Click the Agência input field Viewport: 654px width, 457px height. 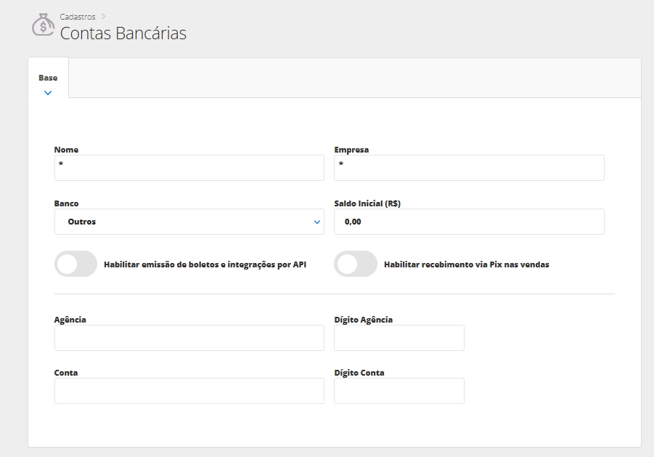point(189,338)
